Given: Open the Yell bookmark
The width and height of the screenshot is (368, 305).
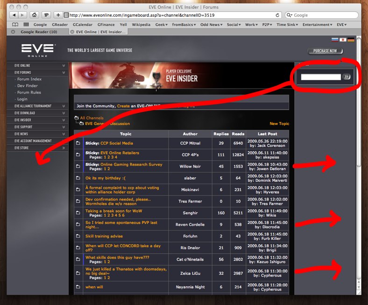Looking at the screenshot, I should coord(123,25).
